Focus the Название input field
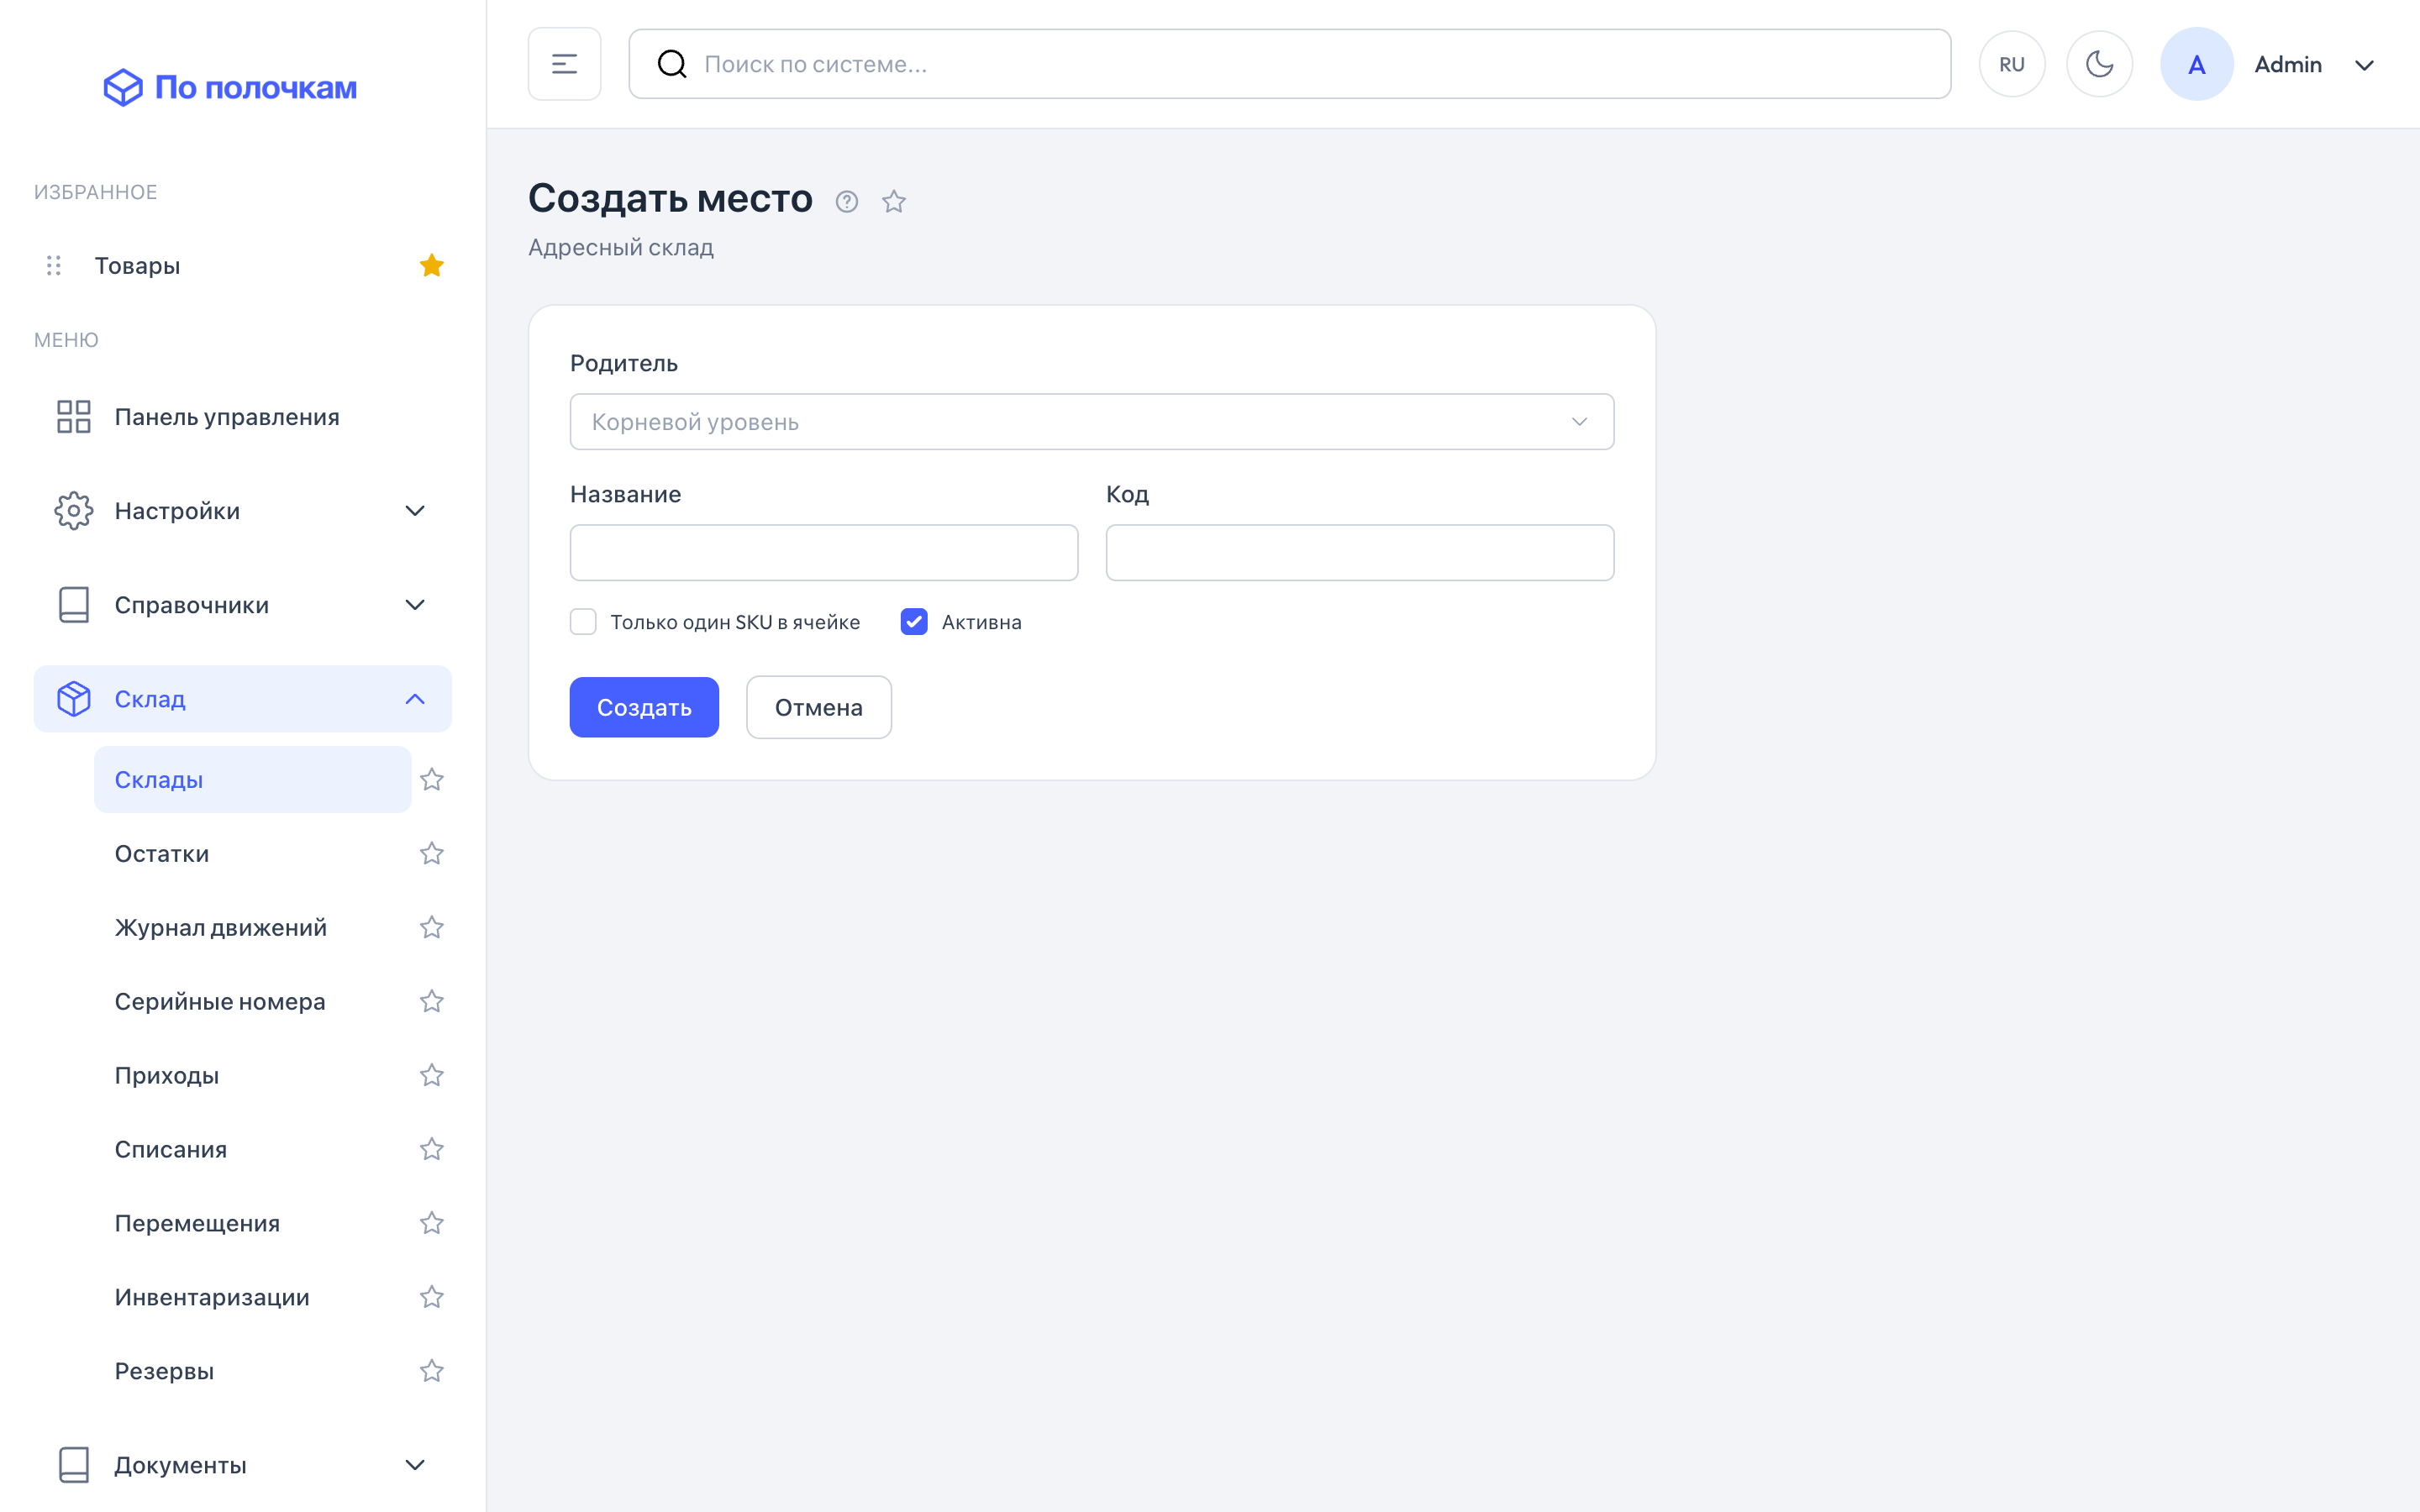 click(x=823, y=553)
